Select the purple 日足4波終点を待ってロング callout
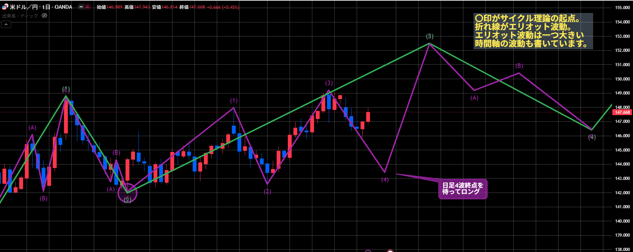 tap(462, 189)
